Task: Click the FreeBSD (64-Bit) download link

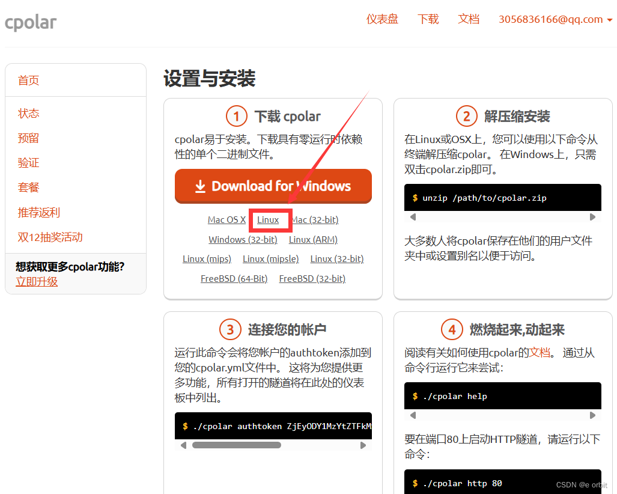Action: 234,278
